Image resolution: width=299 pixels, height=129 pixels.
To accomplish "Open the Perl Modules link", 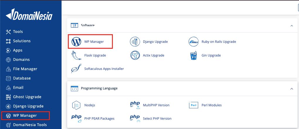I will pos(211,105).
